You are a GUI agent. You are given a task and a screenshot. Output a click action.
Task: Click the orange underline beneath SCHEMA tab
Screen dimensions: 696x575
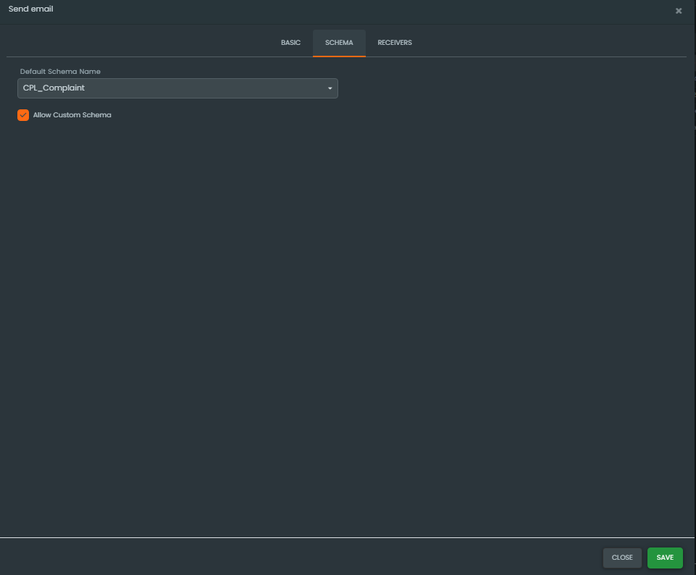[x=339, y=56]
